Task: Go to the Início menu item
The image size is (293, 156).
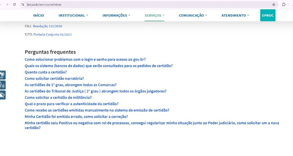Action: click(x=38, y=16)
